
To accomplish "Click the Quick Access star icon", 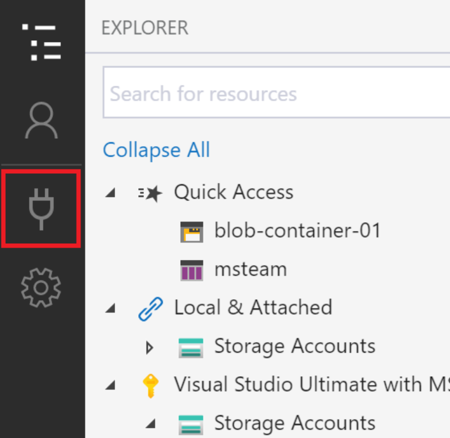I will (x=150, y=193).
